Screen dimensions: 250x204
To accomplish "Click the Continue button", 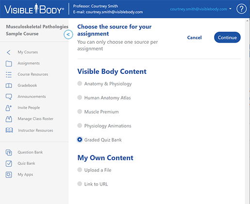I will [x=227, y=37].
